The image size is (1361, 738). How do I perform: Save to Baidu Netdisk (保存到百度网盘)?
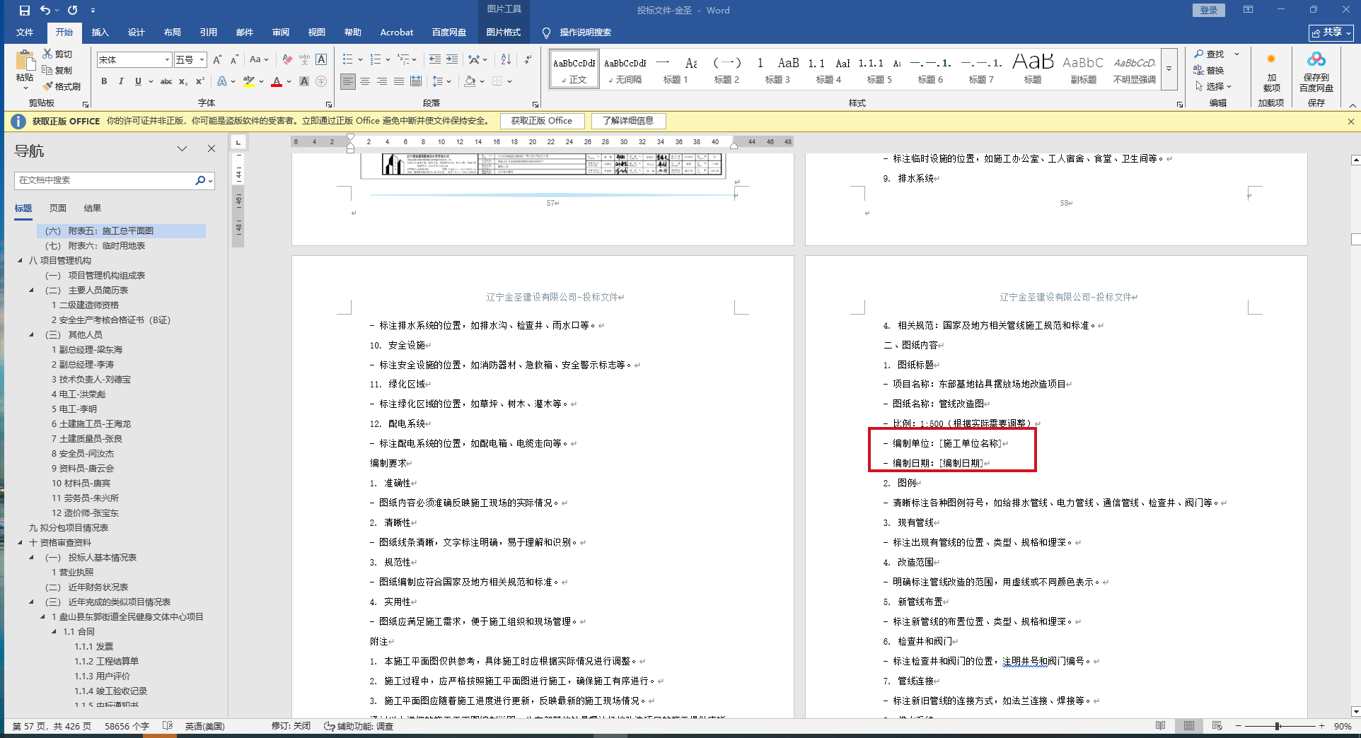1316,71
